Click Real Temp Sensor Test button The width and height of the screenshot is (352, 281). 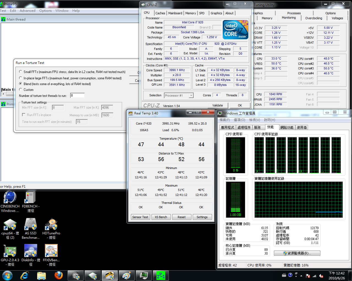tap(140, 217)
